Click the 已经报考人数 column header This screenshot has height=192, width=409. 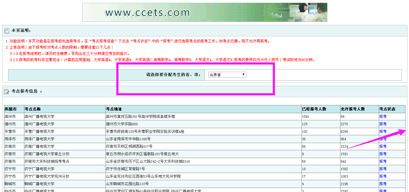pos(314,109)
